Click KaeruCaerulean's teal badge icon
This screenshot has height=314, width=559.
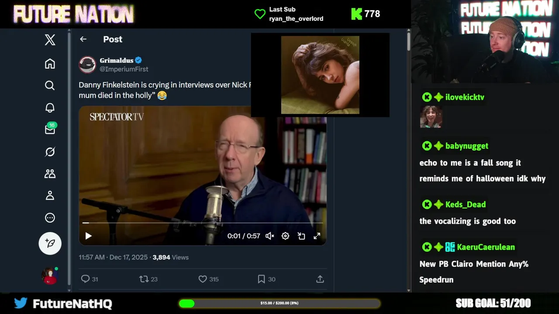pyautogui.click(x=450, y=247)
